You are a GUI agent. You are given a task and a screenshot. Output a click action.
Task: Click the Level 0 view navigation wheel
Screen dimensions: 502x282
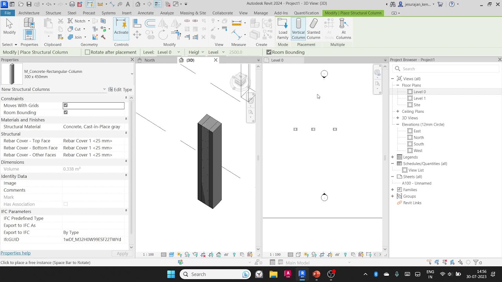[377, 73]
